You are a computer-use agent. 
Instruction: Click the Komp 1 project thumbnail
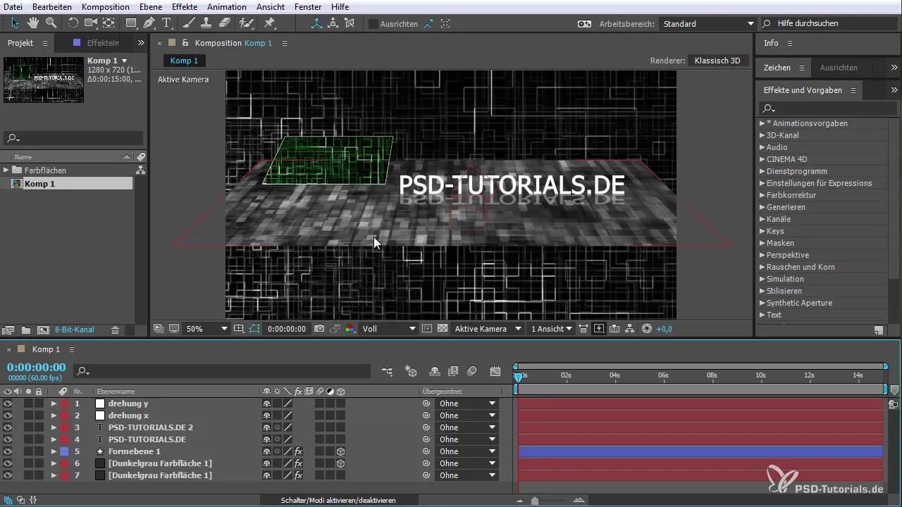44,79
